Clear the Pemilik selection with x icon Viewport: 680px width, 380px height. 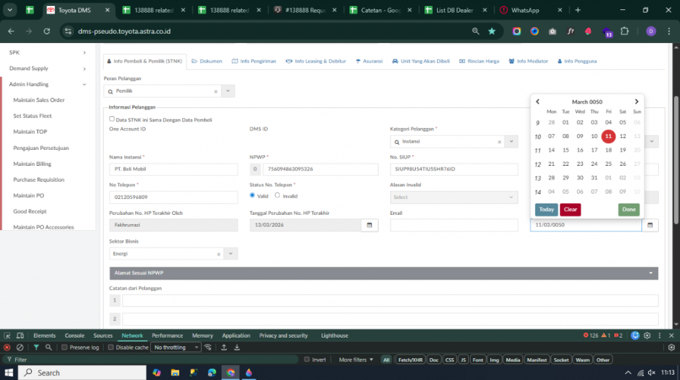point(215,92)
